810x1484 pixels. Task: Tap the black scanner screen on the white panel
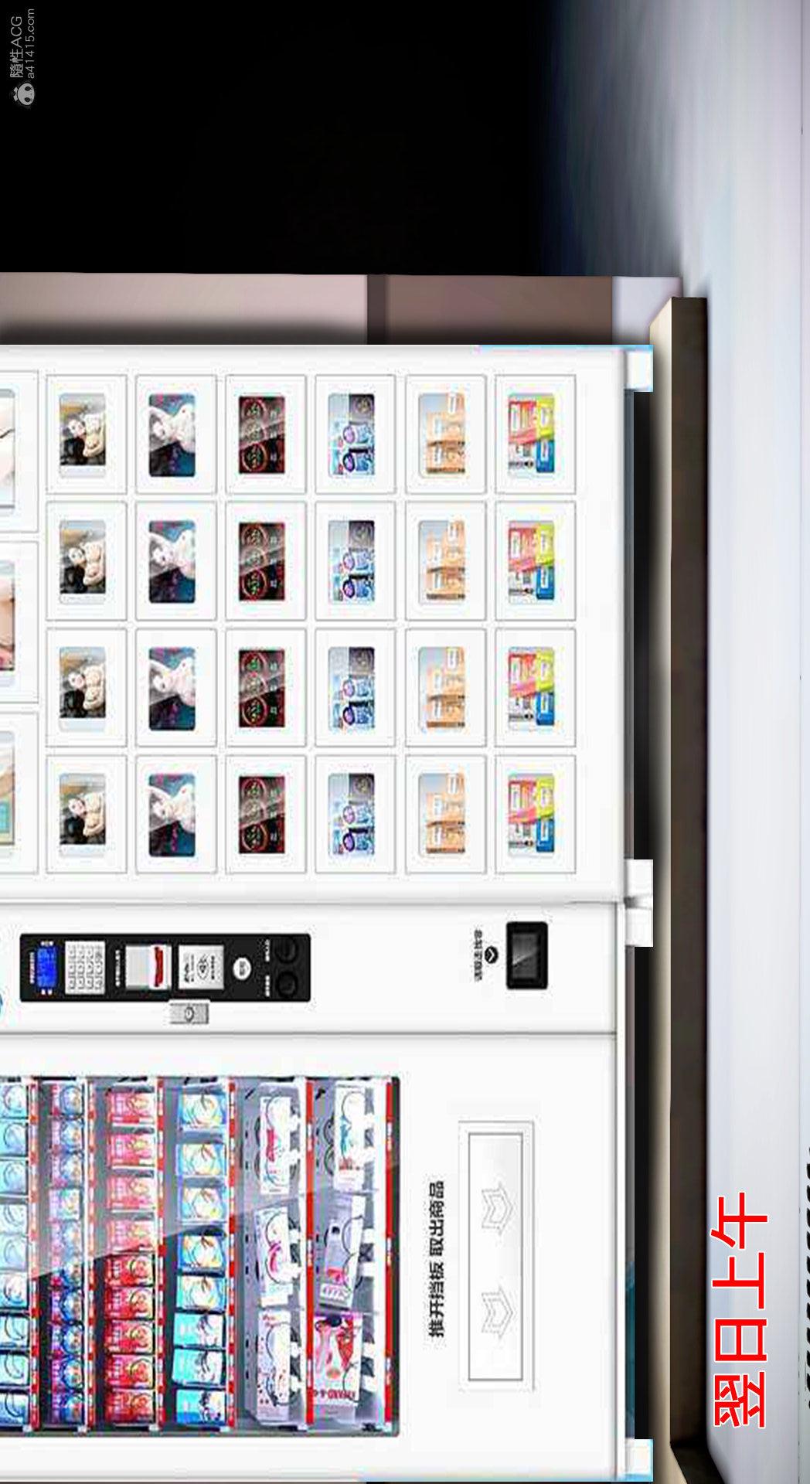[527, 955]
